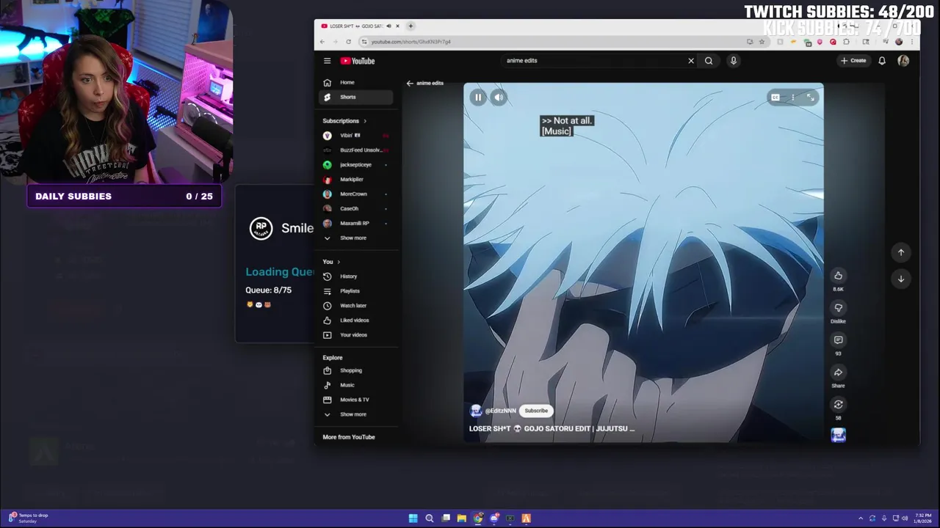Open Liked videos in the sidebar
The image size is (940, 528).
pyautogui.click(x=356, y=320)
